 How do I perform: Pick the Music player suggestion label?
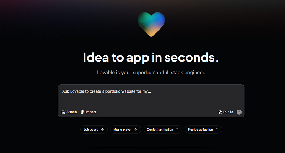pos(123,130)
